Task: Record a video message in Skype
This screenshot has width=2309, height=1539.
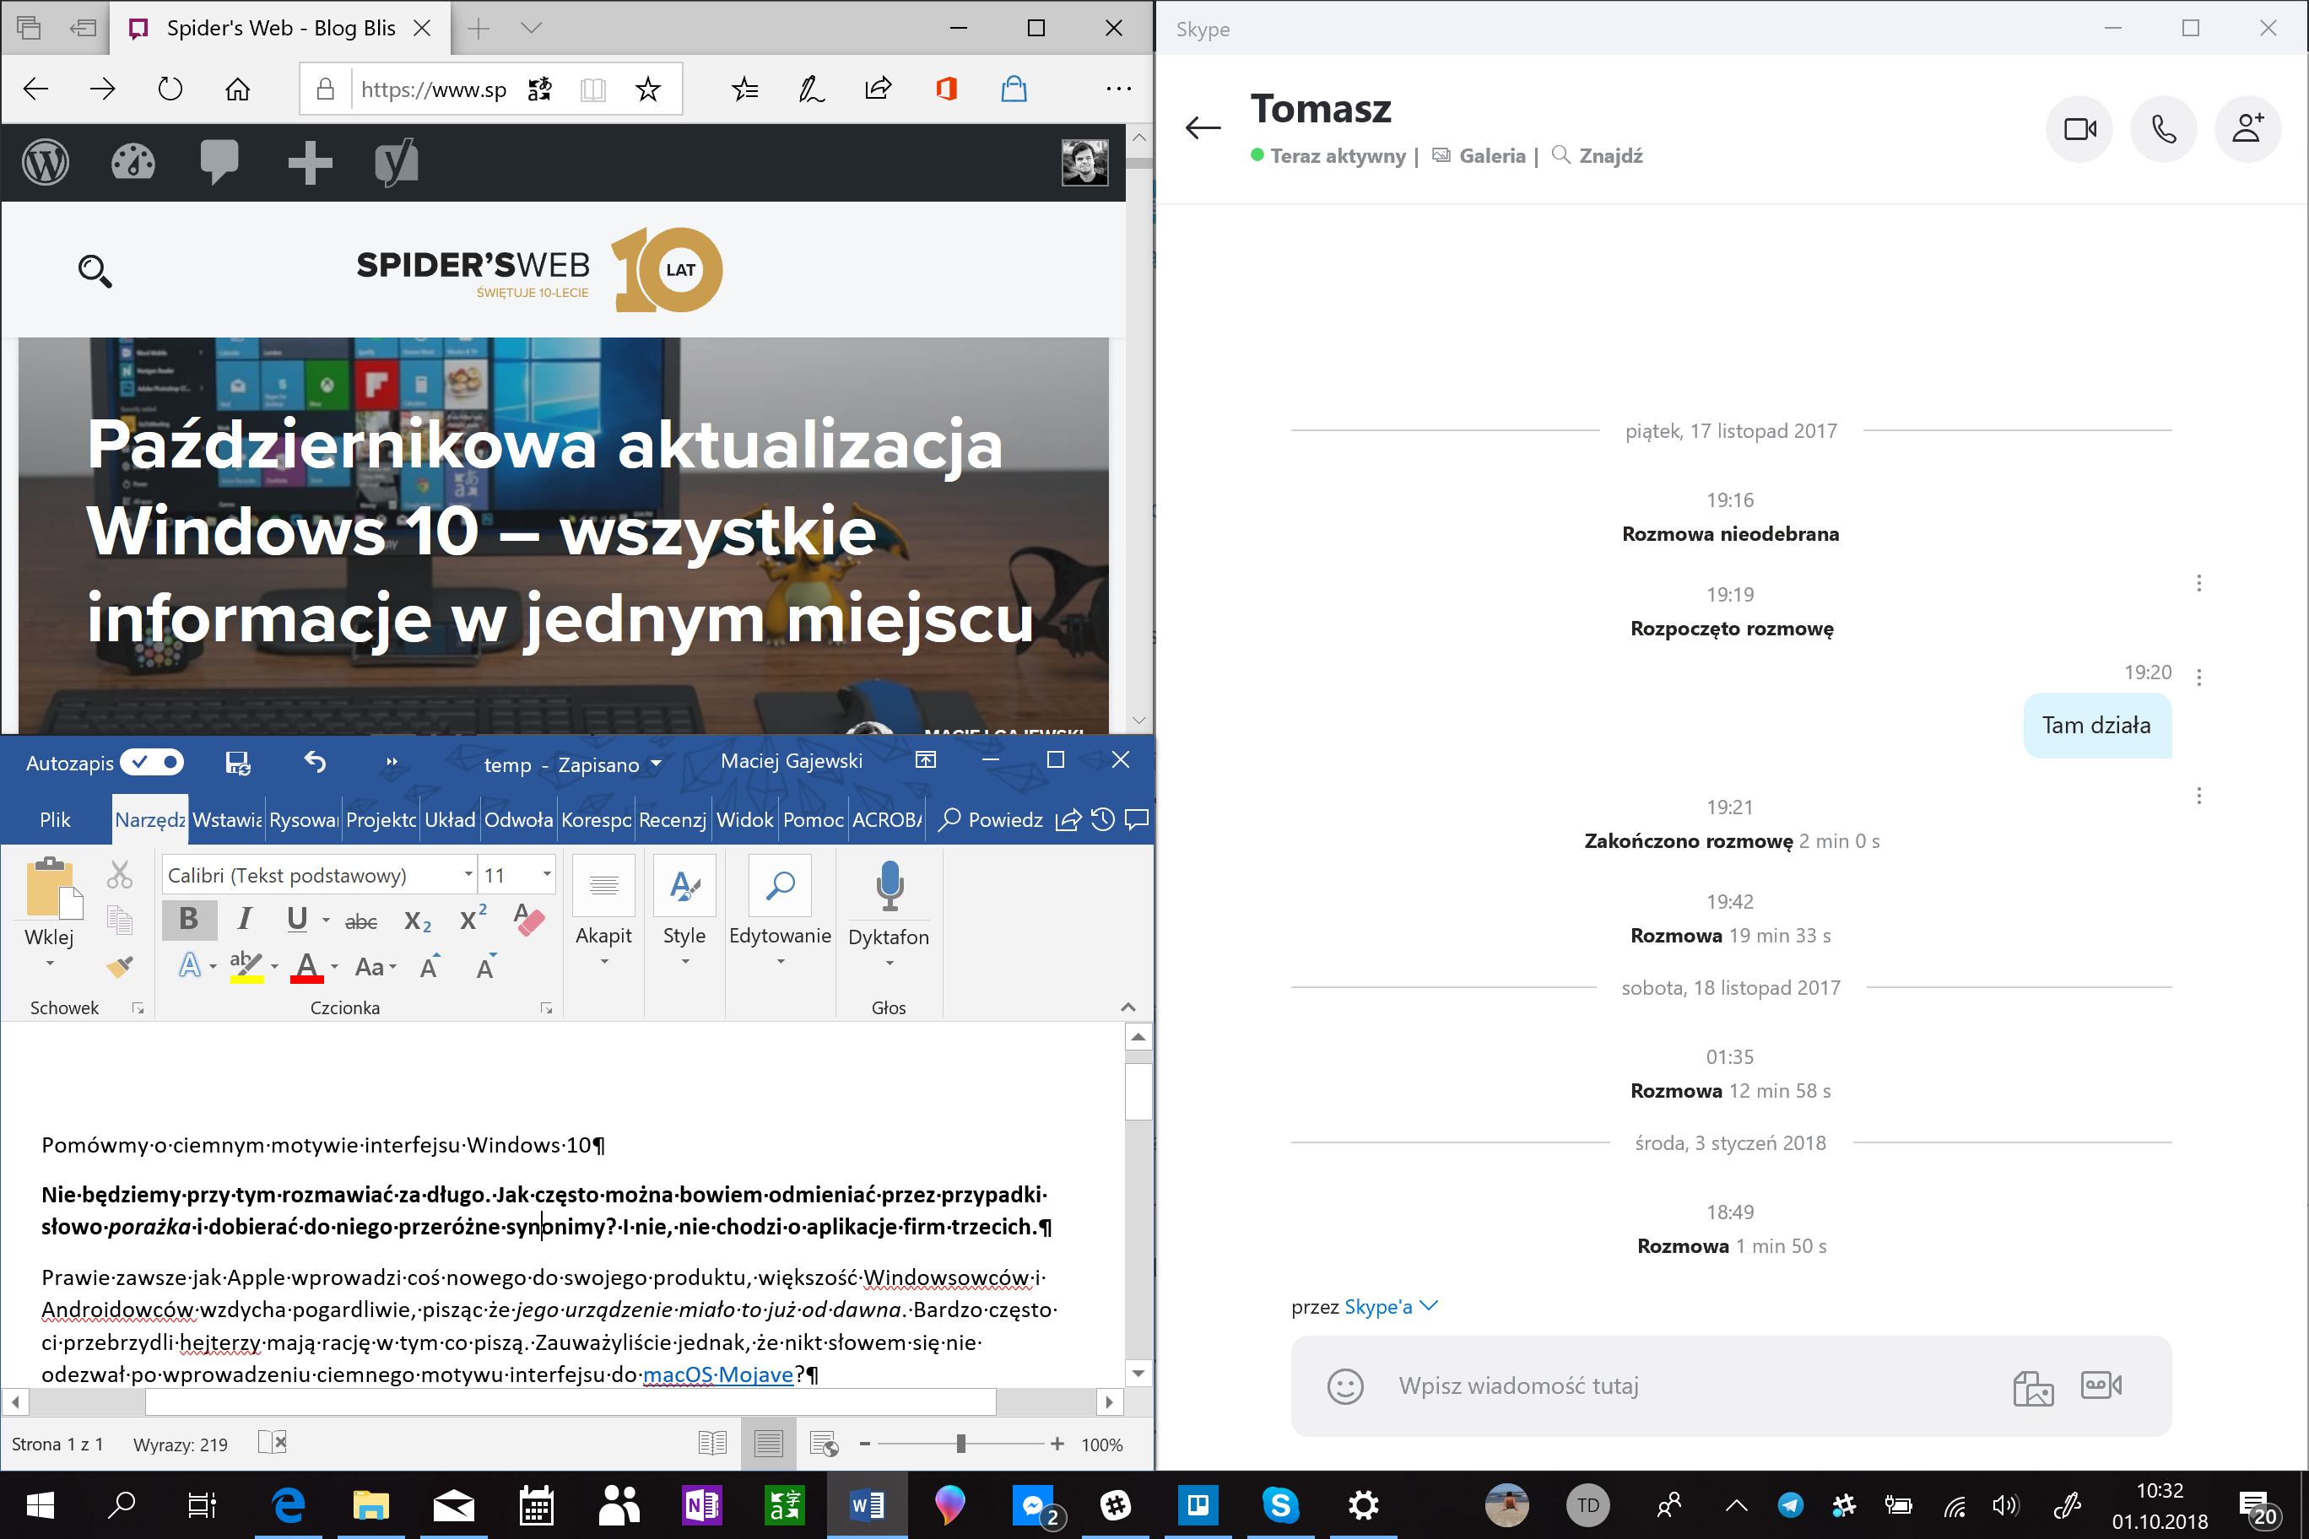Action: [x=2101, y=1385]
